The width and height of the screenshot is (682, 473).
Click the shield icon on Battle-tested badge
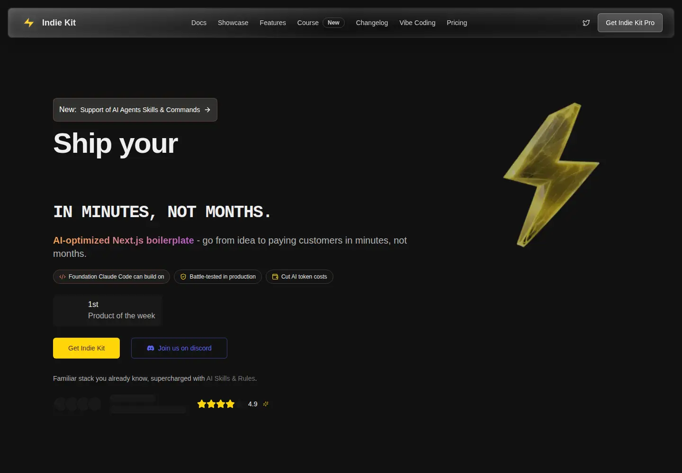pos(183,277)
